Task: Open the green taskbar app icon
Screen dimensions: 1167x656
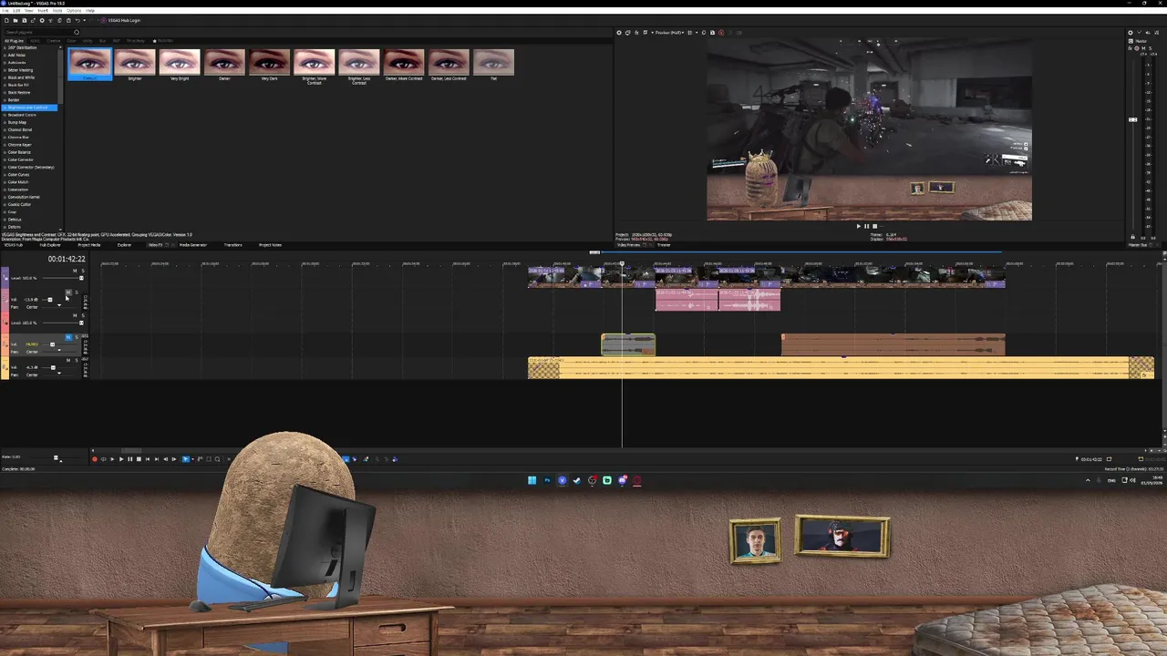Action: click(607, 480)
